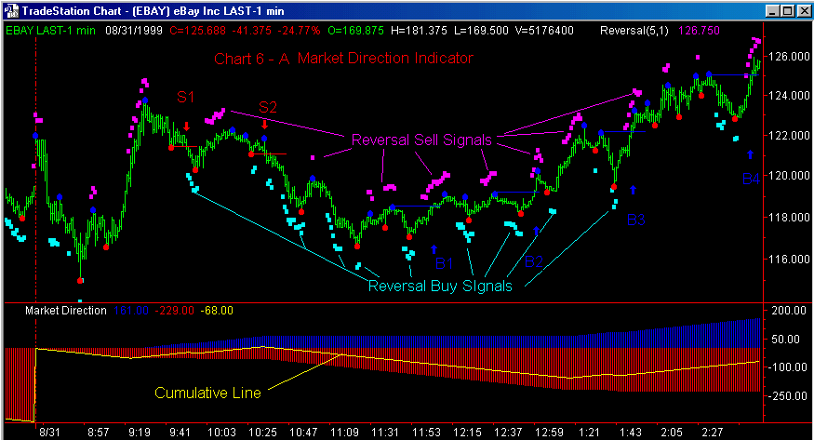Click the high value H=181.375
This screenshot has width=814, height=440.
click(419, 31)
